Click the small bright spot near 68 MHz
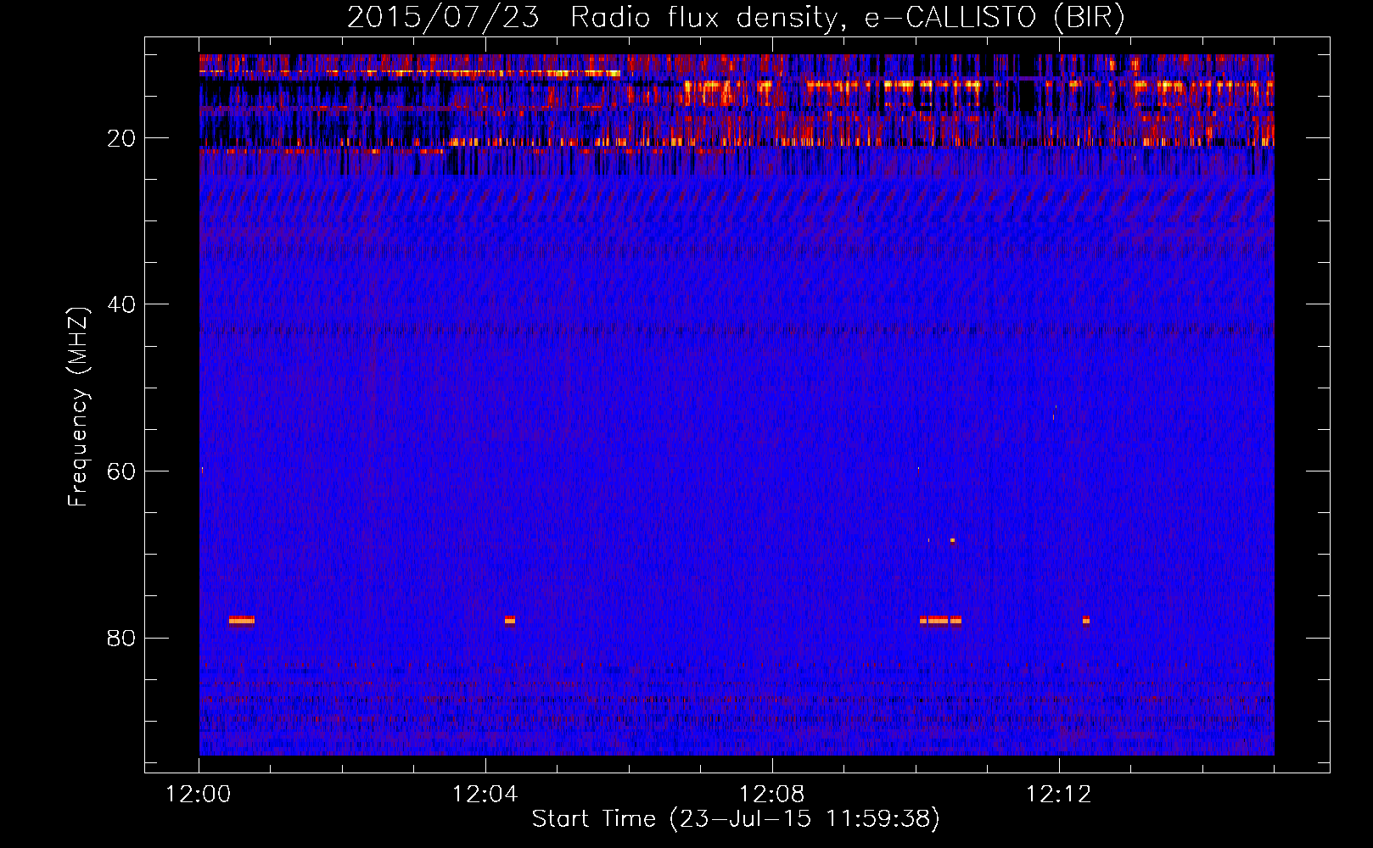This screenshot has height=848, width=1373. click(x=952, y=540)
